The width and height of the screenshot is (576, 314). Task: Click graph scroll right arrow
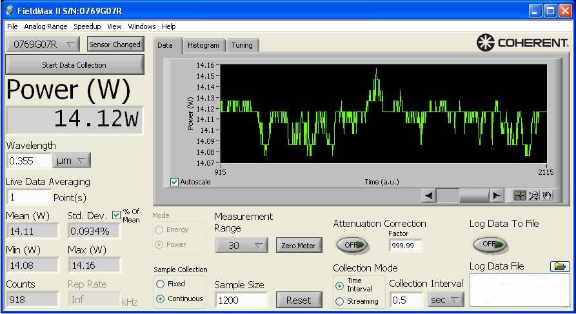pyautogui.click(x=496, y=196)
